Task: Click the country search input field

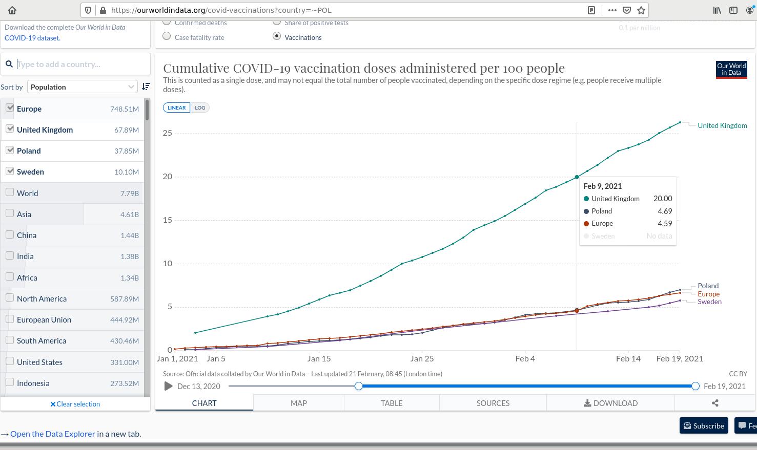Action: pos(82,64)
